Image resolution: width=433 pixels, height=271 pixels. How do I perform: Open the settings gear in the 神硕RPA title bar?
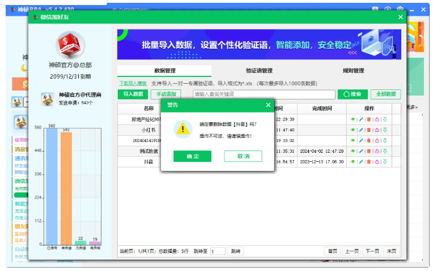[x=400, y=9]
